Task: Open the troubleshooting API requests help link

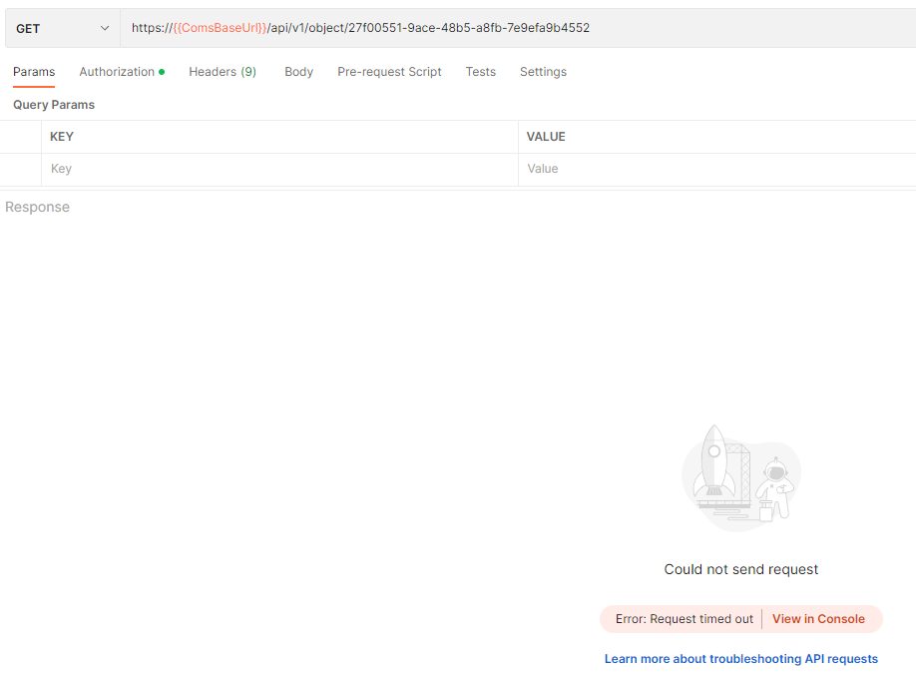Action: pyautogui.click(x=740, y=658)
